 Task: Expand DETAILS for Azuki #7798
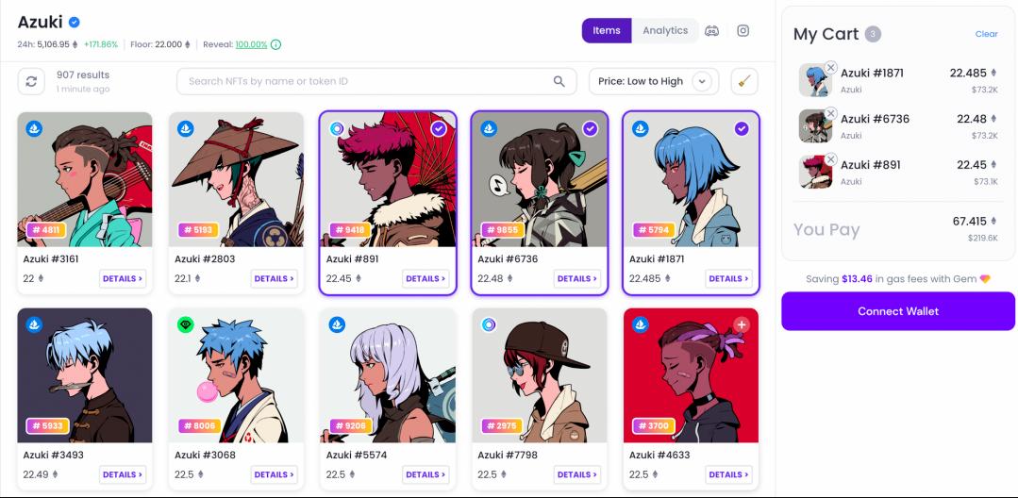pyautogui.click(x=577, y=474)
